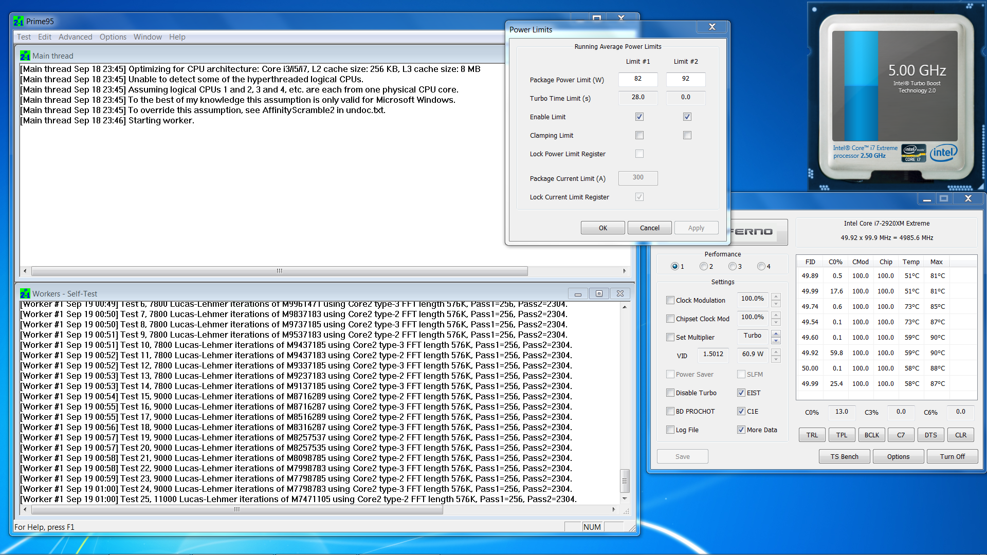Screen dimensions: 987x555
Task: Toggle Clamping Limit for Limit #1
Action: click(639, 135)
